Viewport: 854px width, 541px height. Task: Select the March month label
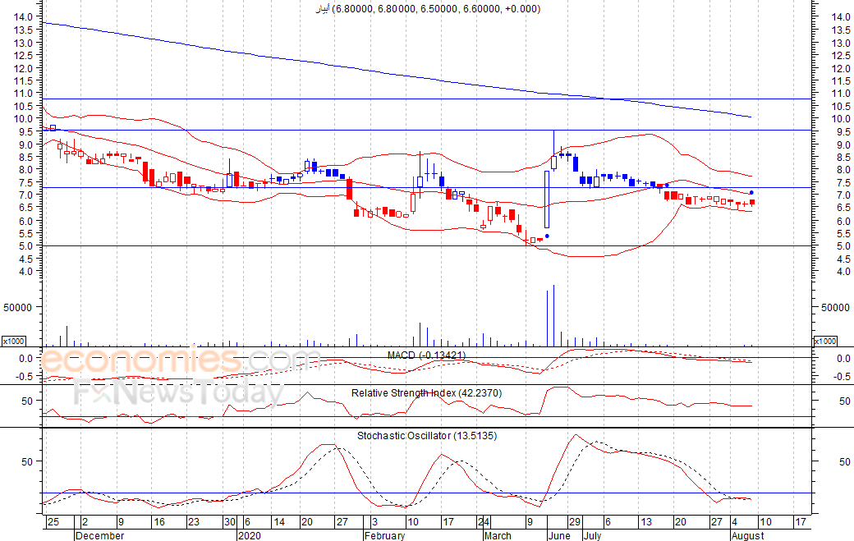[x=498, y=535]
